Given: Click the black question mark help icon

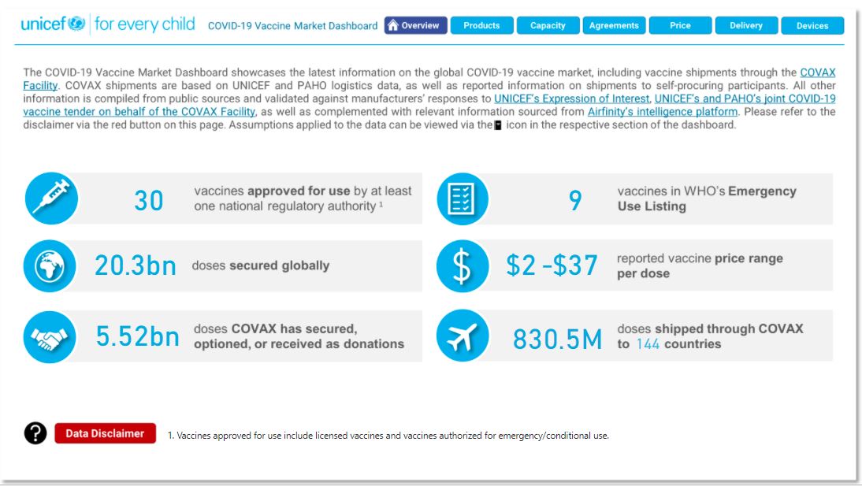Looking at the screenshot, I should click(35, 433).
